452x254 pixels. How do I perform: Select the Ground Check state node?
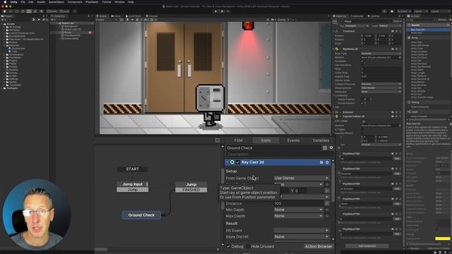pos(141,215)
